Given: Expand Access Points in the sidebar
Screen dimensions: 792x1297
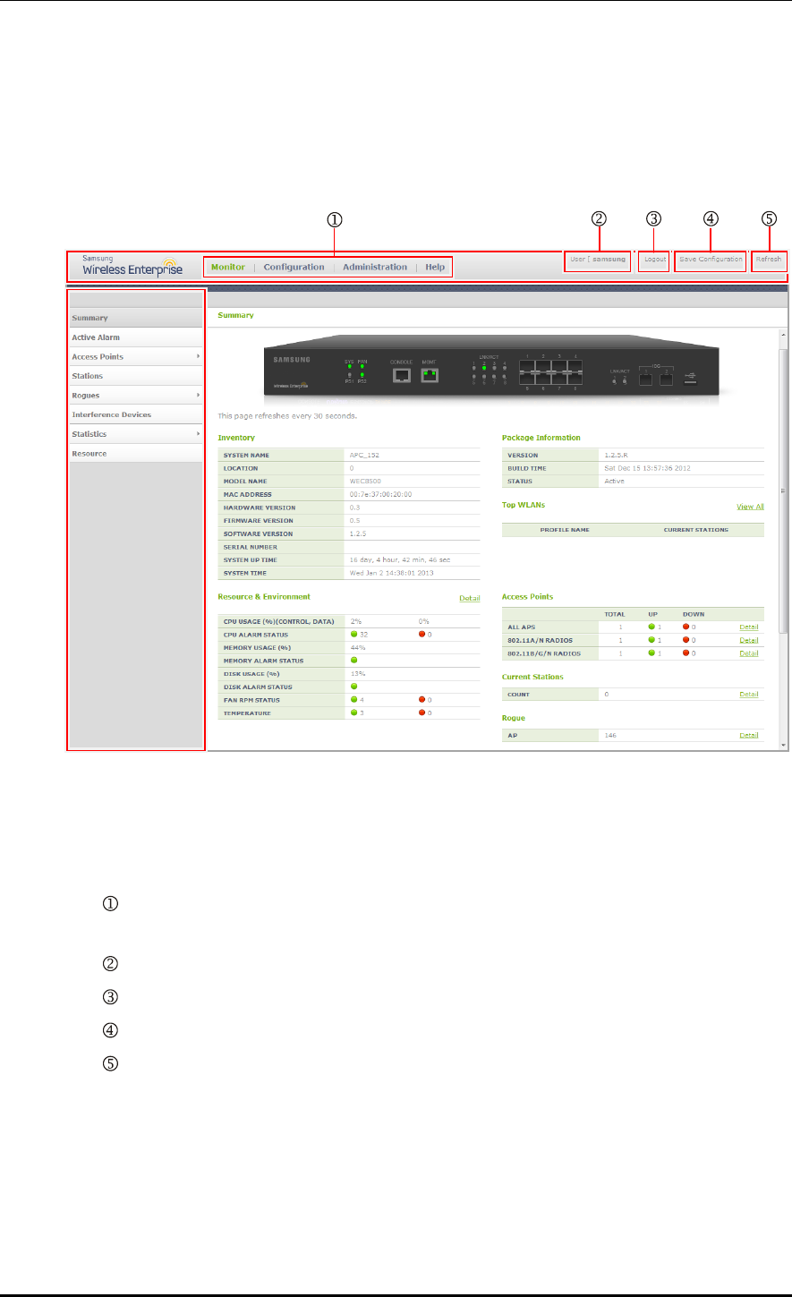Looking at the screenshot, I should pyautogui.click(x=136, y=356).
